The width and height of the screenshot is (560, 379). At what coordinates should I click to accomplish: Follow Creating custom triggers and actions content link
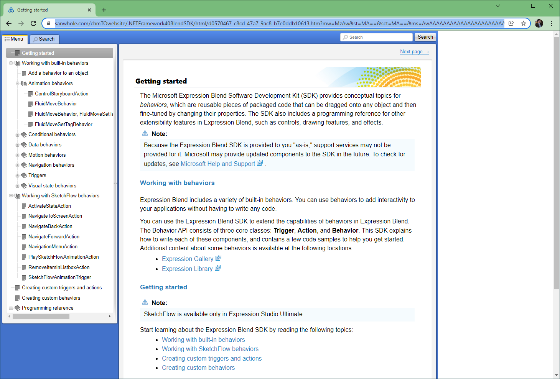(x=212, y=359)
